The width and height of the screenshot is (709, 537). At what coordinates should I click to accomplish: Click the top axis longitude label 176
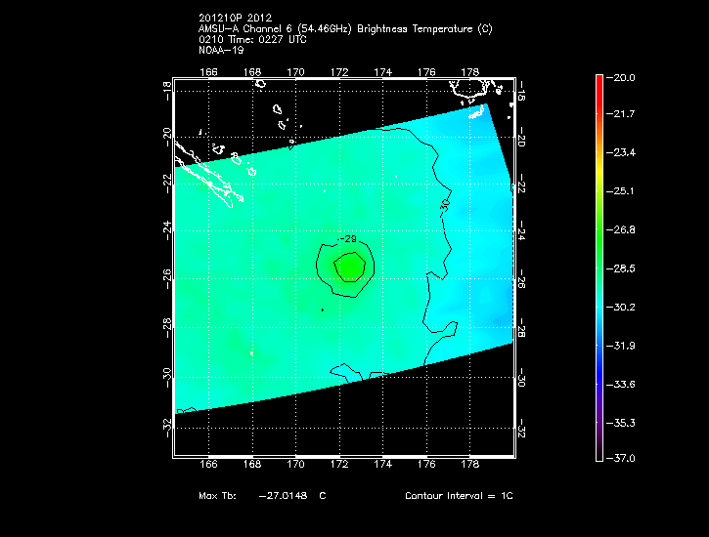click(426, 72)
